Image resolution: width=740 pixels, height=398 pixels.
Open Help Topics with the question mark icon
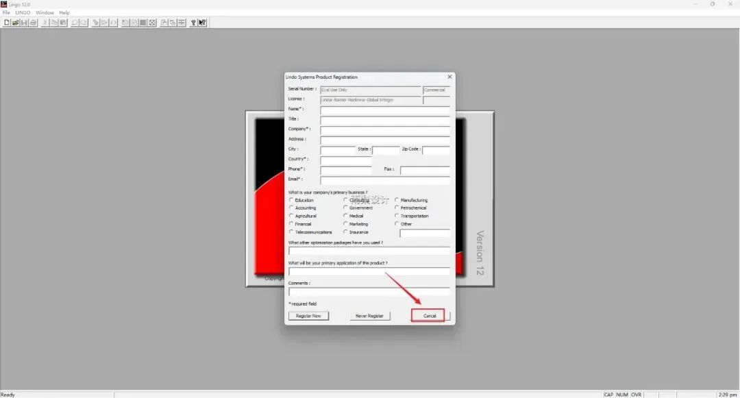[193, 22]
